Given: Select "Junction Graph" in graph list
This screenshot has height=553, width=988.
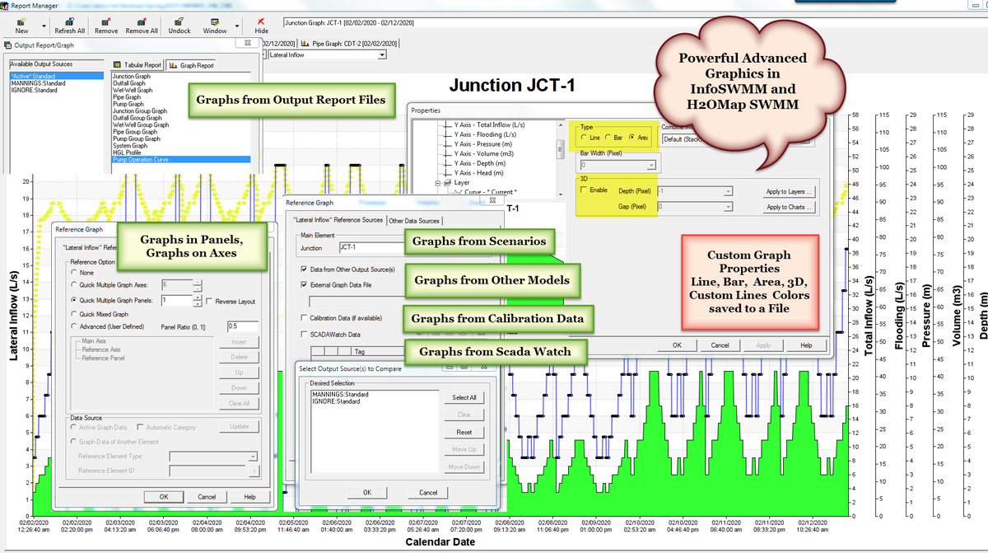Looking at the screenshot, I should tap(132, 76).
